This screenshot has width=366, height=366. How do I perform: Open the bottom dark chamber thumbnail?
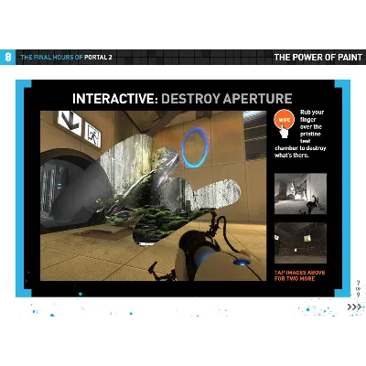(x=300, y=242)
